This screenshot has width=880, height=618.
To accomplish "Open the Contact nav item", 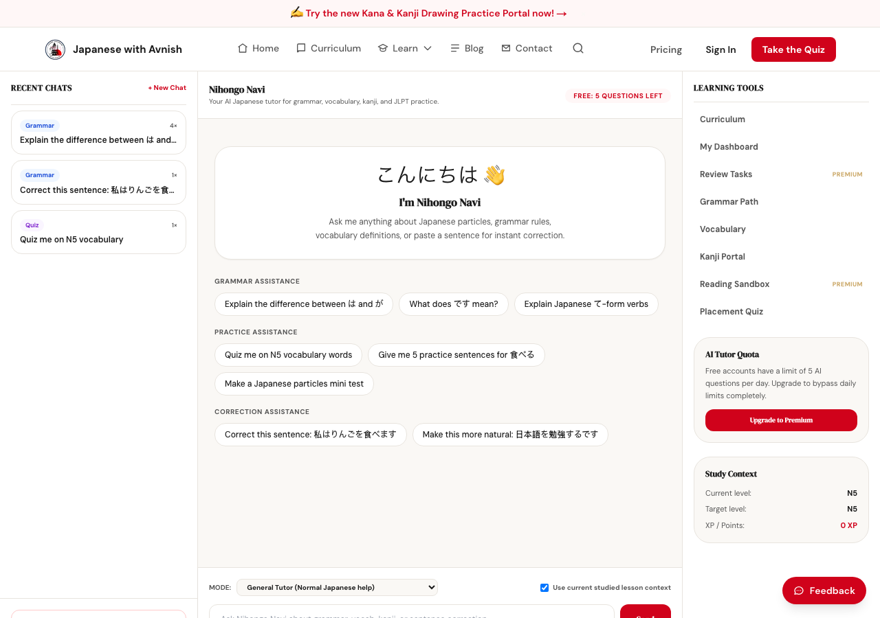I will [x=527, y=48].
